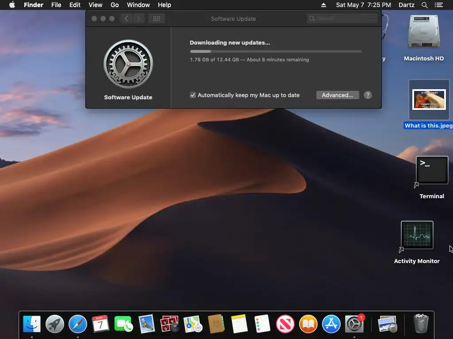The width and height of the screenshot is (453, 339).
Task: Open System Preferences icon with badge
Action: (x=354, y=324)
